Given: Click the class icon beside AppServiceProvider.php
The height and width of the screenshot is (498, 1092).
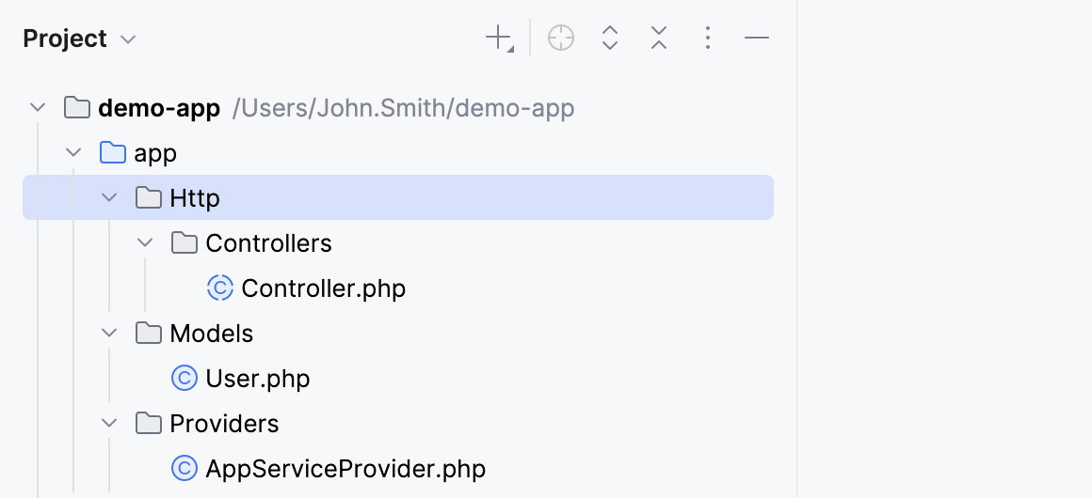Looking at the screenshot, I should (184, 468).
